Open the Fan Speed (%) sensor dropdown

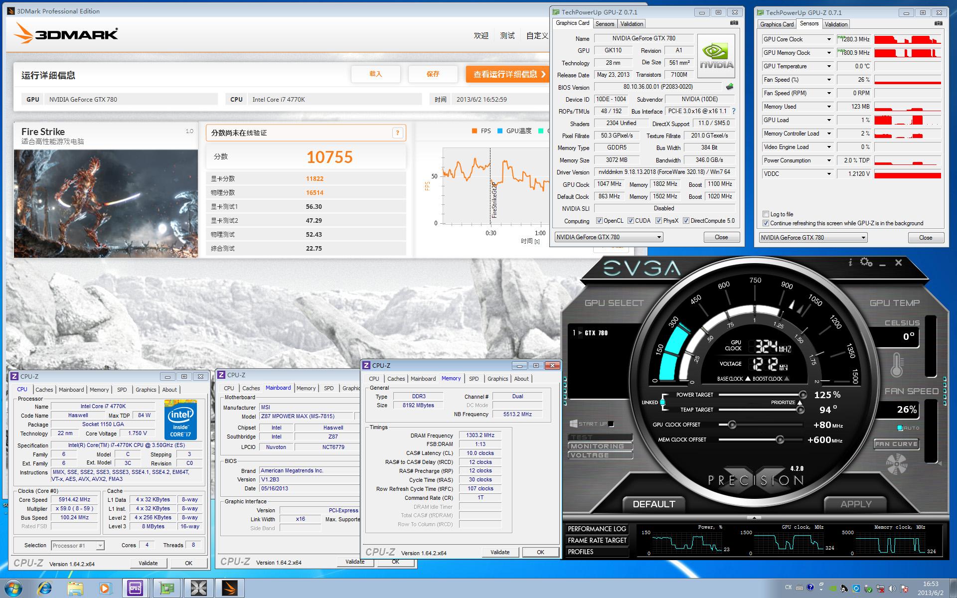pos(829,80)
